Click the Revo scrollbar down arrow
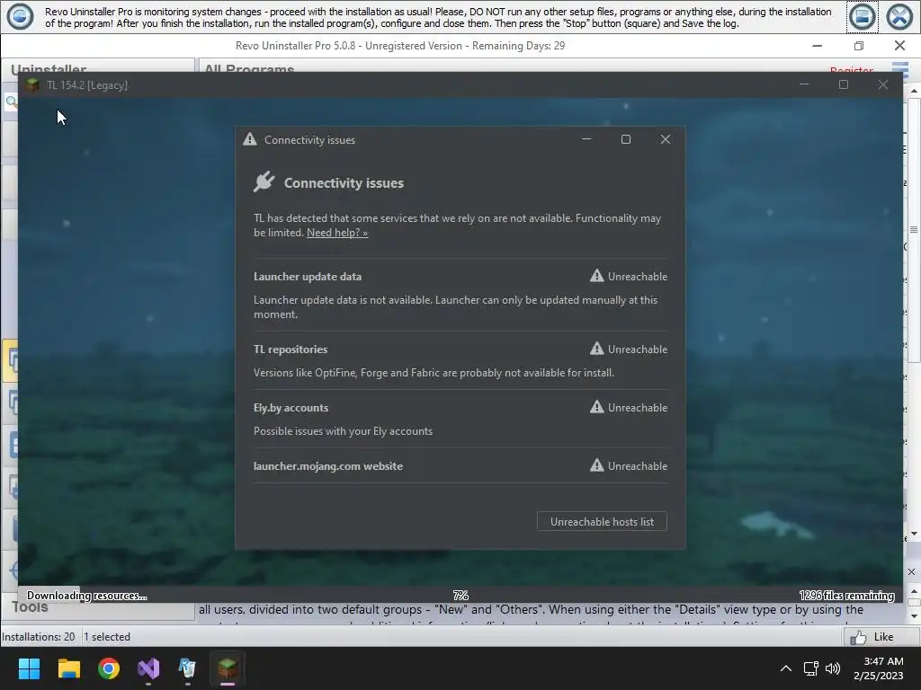Image resolution: width=921 pixels, height=690 pixels. [914, 534]
